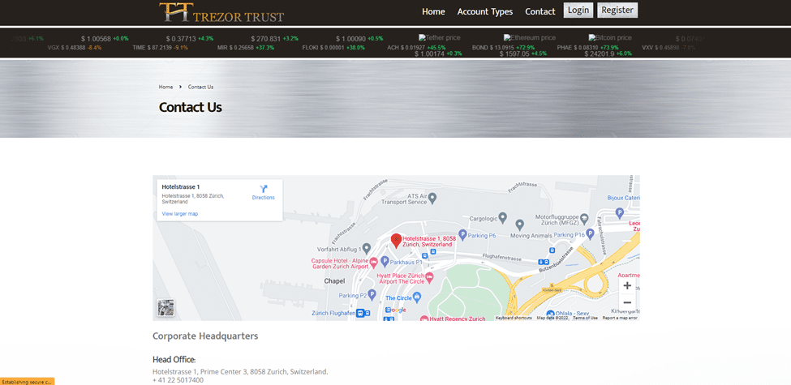Click Report a map error link

tap(620, 318)
